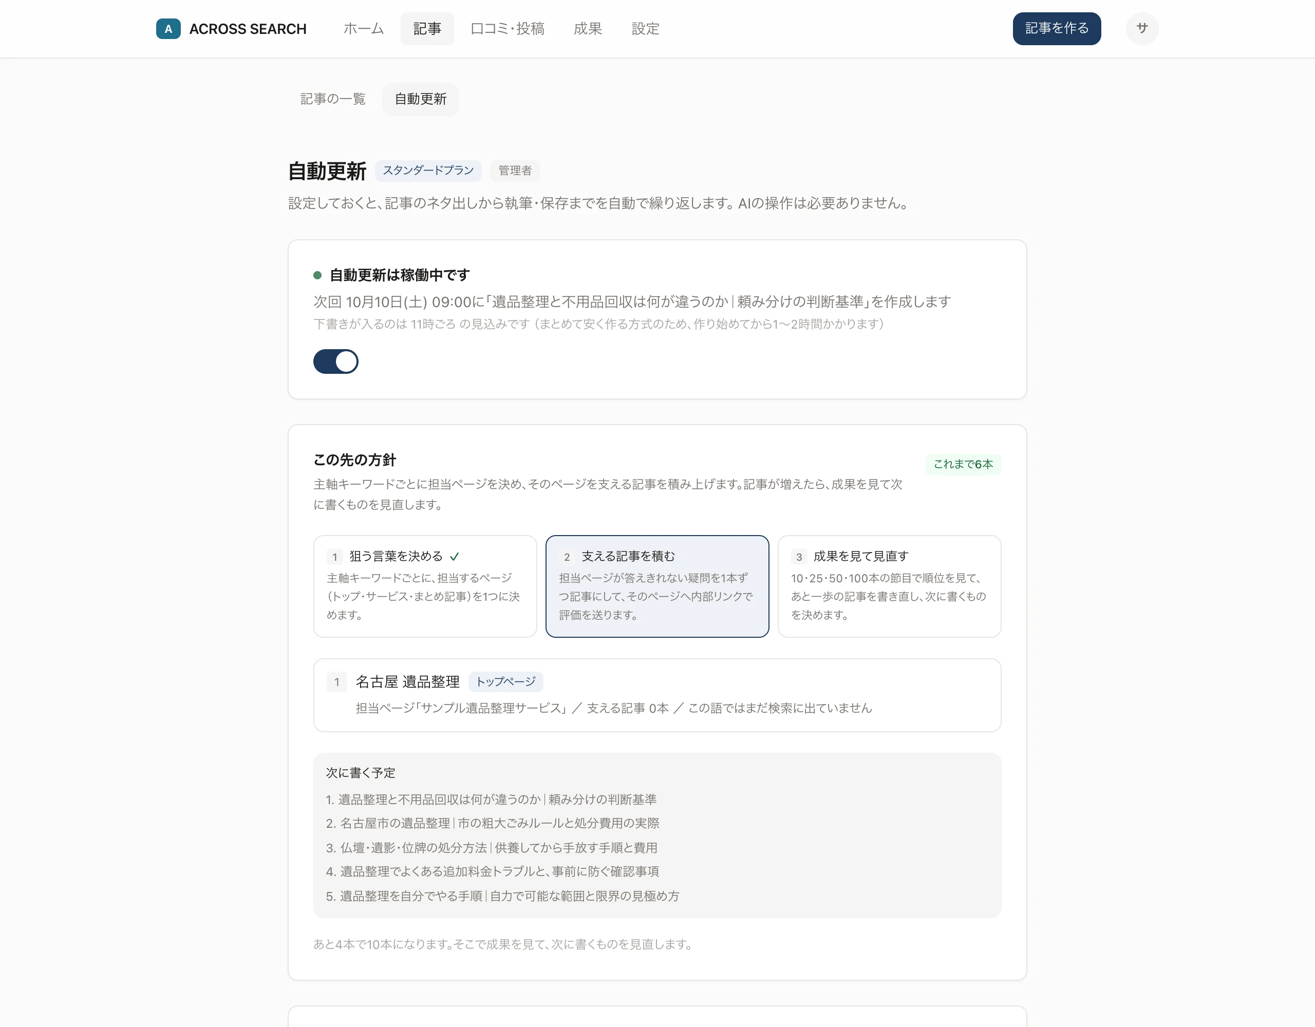This screenshot has width=1315, height=1027.
Task: Click the これまで6本 badge
Action: coord(963,464)
